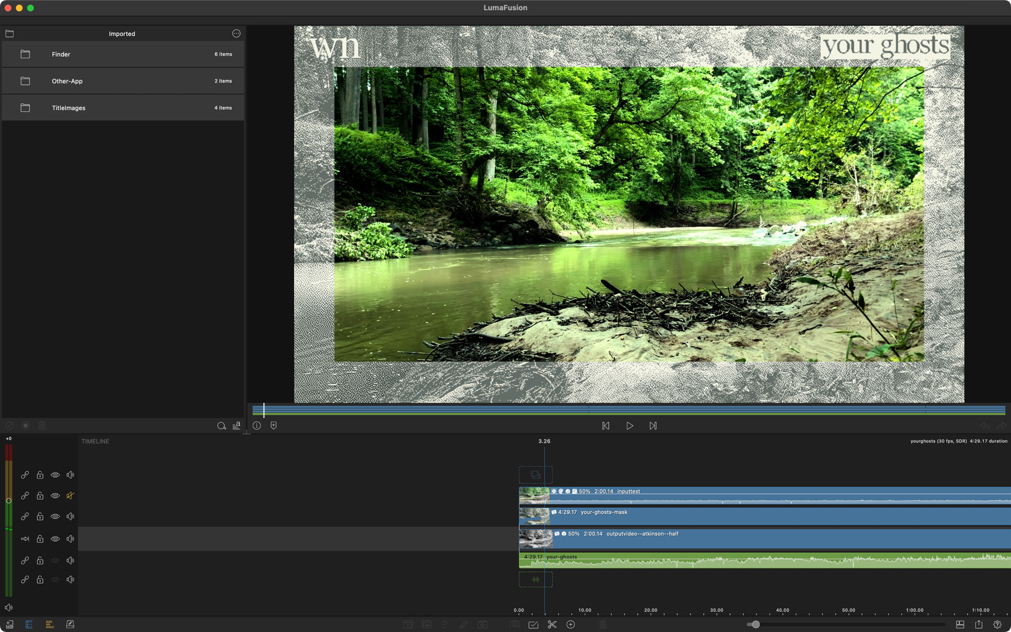Image resolution: width=1011 pixels, height=632 pixels.
Task: Click the empty audio placeholder below your-ghosts
Action: [x=535, y=579]
